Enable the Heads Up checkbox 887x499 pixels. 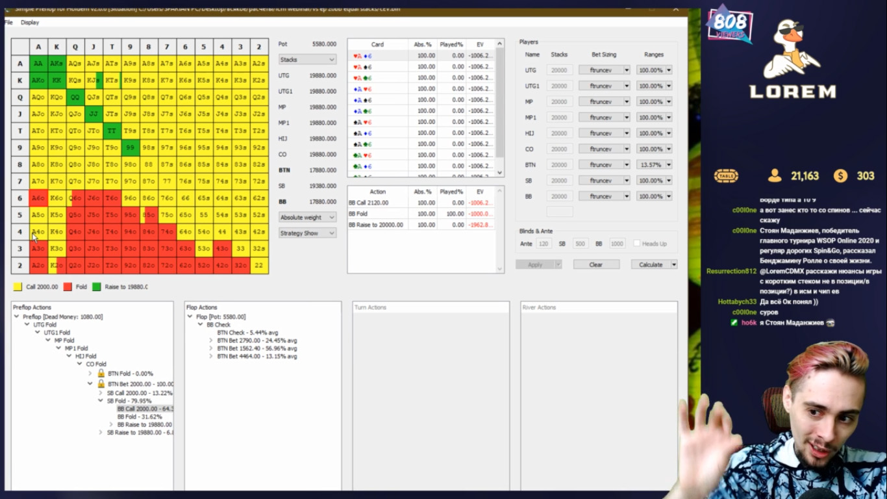tap(637, 244)
